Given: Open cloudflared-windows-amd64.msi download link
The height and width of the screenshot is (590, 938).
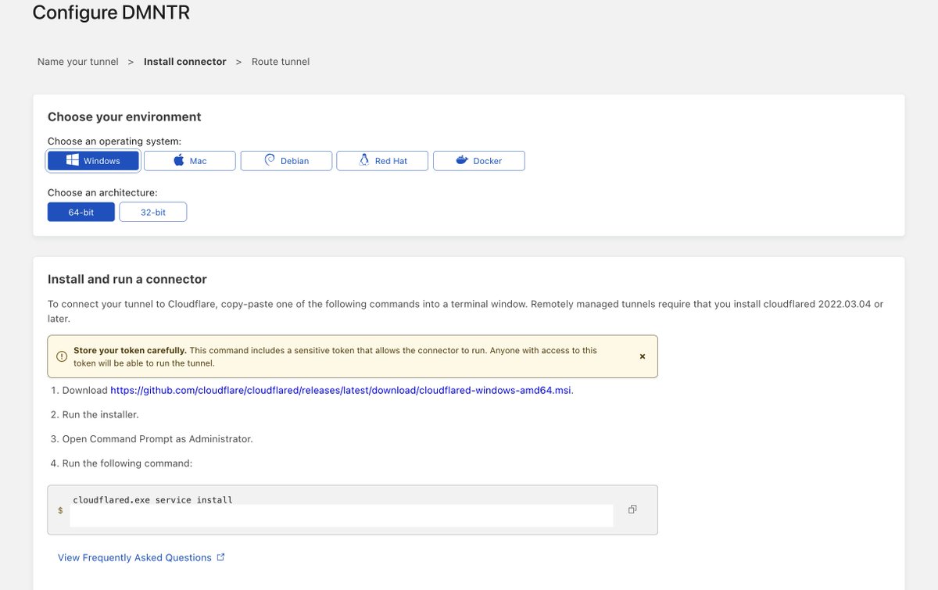Looking at the screenshot, I should tap(341, 390).
